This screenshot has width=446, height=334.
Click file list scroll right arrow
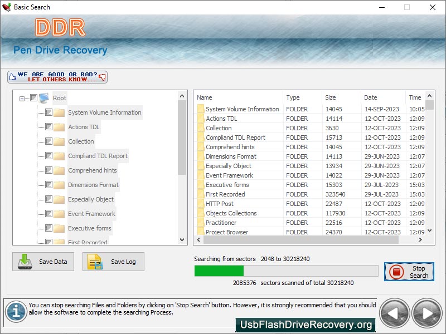420,240
